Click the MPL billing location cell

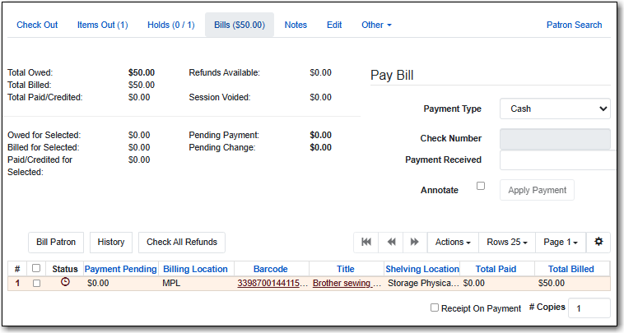(x=171, y=284)
